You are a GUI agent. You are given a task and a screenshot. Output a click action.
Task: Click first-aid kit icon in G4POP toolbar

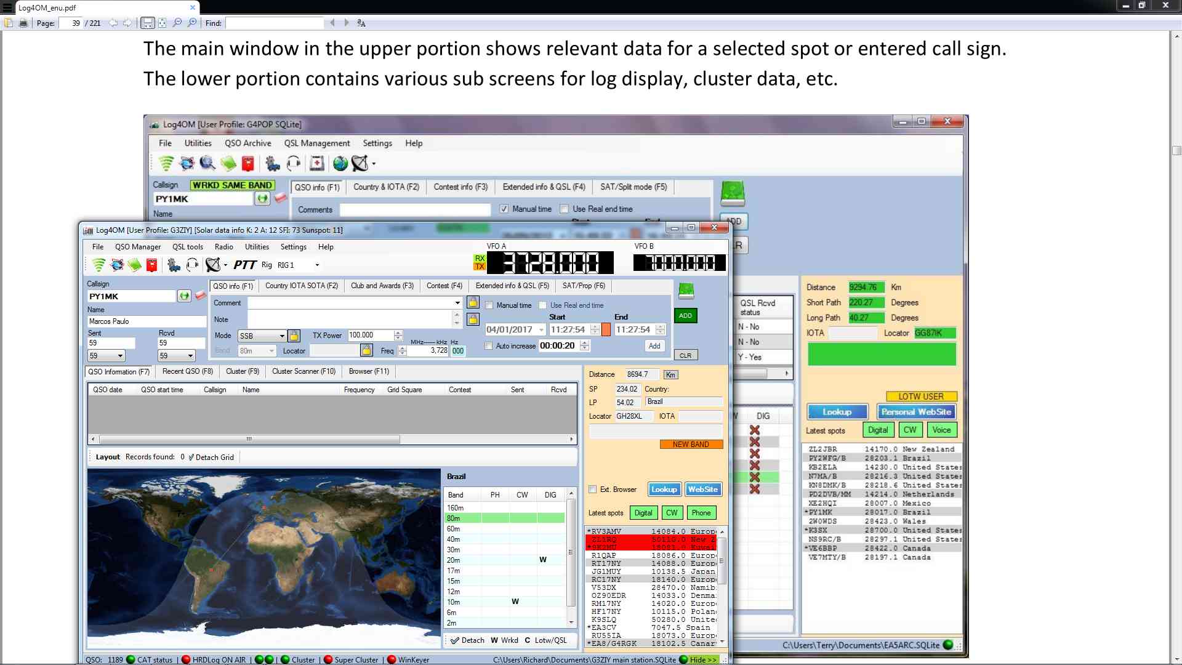click(317, 163)
